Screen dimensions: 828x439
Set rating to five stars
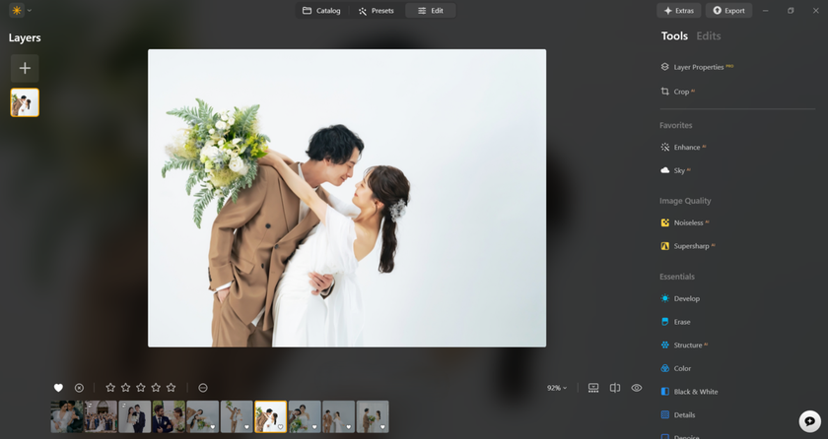point(172,388)
